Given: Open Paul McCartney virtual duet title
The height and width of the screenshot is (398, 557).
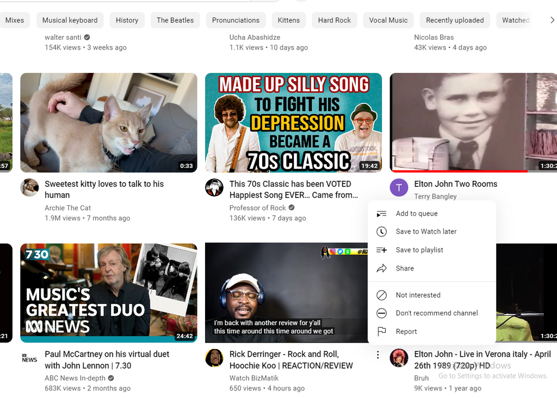Looking at the screenshot, I should click(107, 360).
